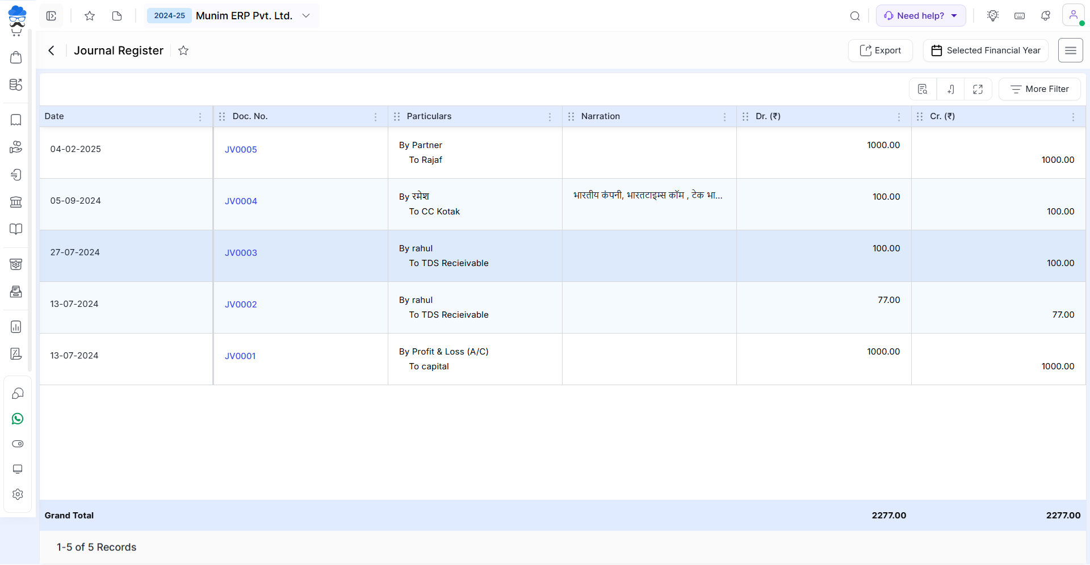Click the Munim logo at the top of the sidebar

point(17,16)
